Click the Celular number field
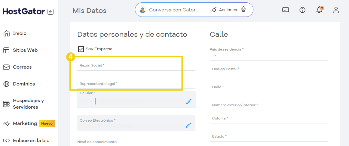Screen dimensions: 349x146 (x=140, y=101)
